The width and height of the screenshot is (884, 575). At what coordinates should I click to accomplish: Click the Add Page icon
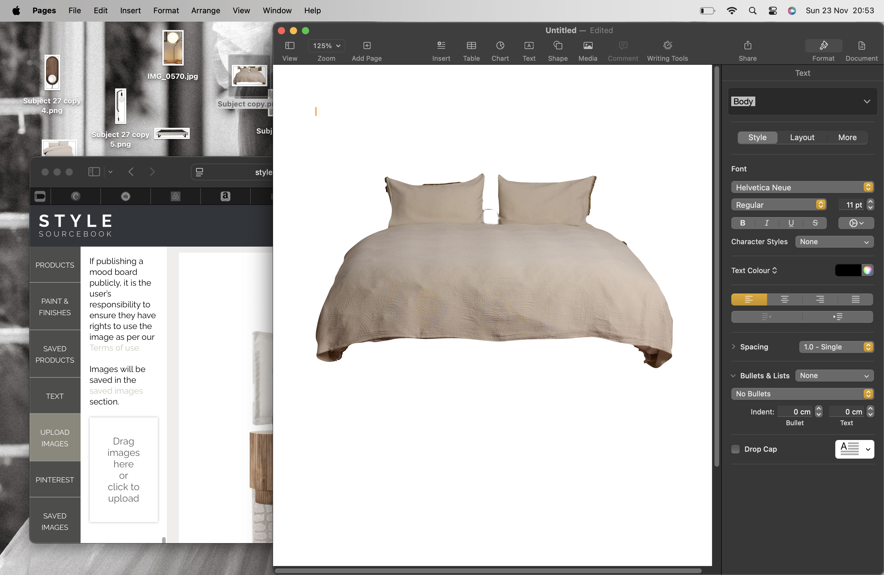pyautogui.click(x=367, y=46)
